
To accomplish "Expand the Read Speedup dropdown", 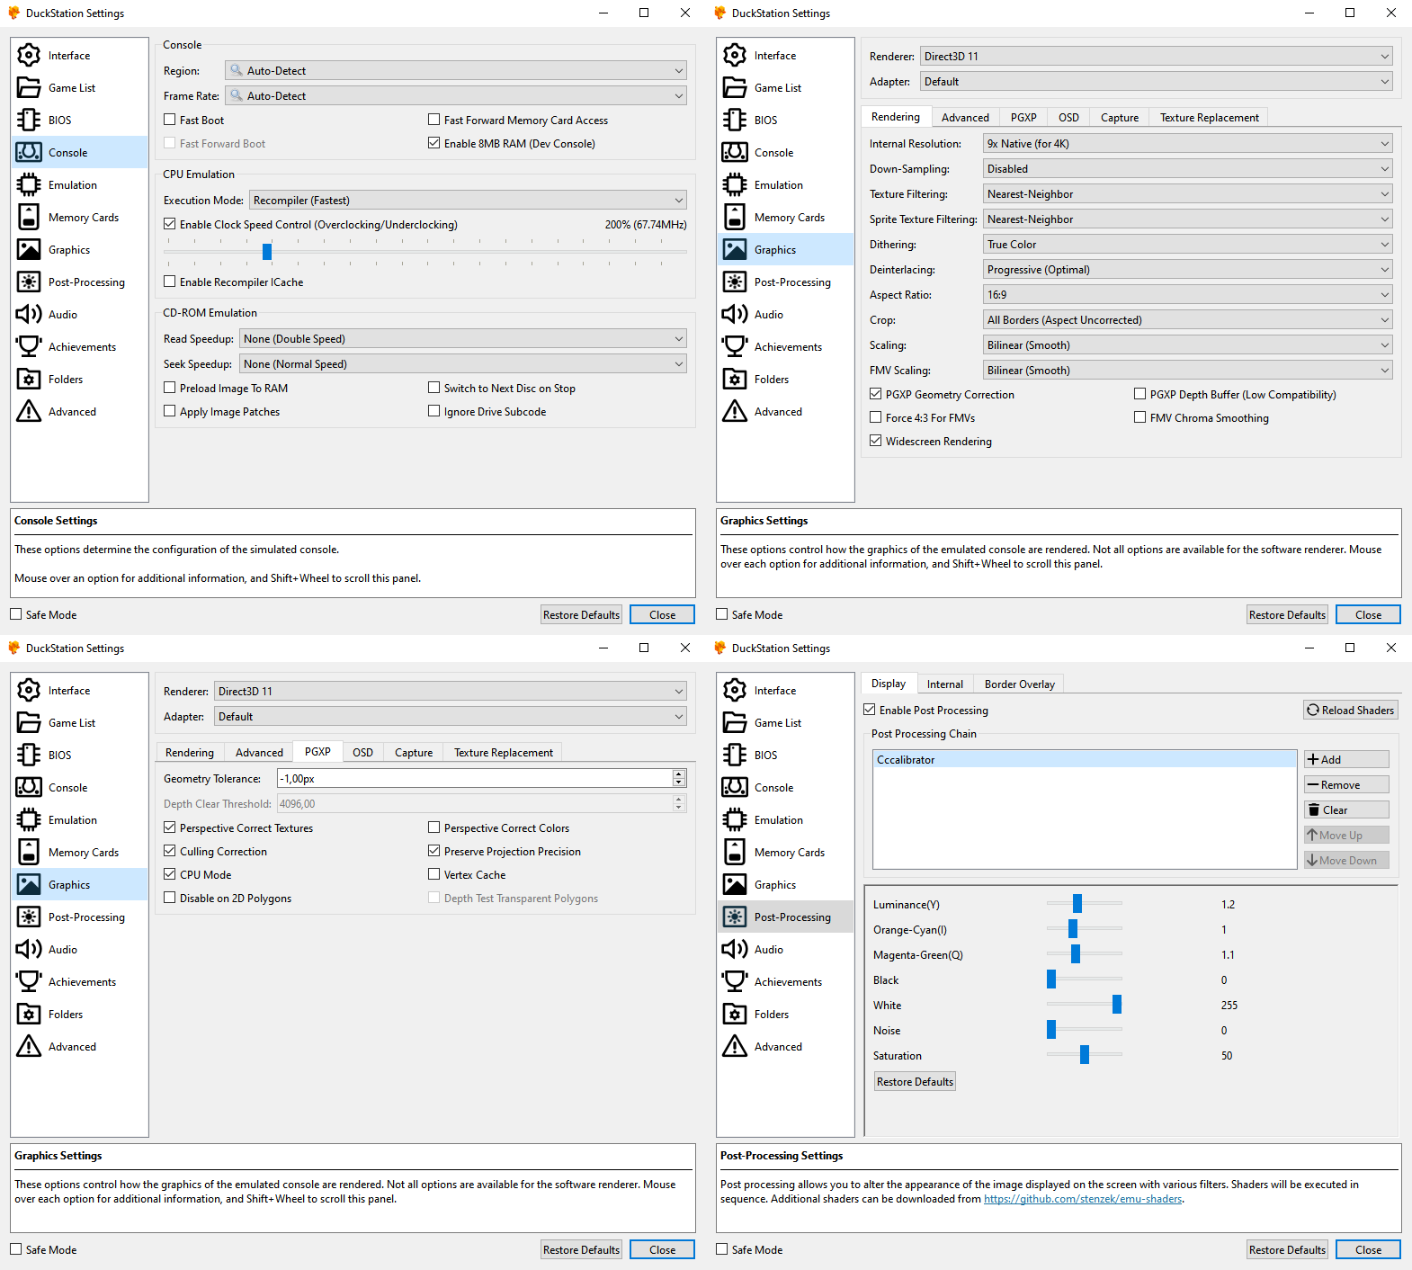I will point(463,338).
